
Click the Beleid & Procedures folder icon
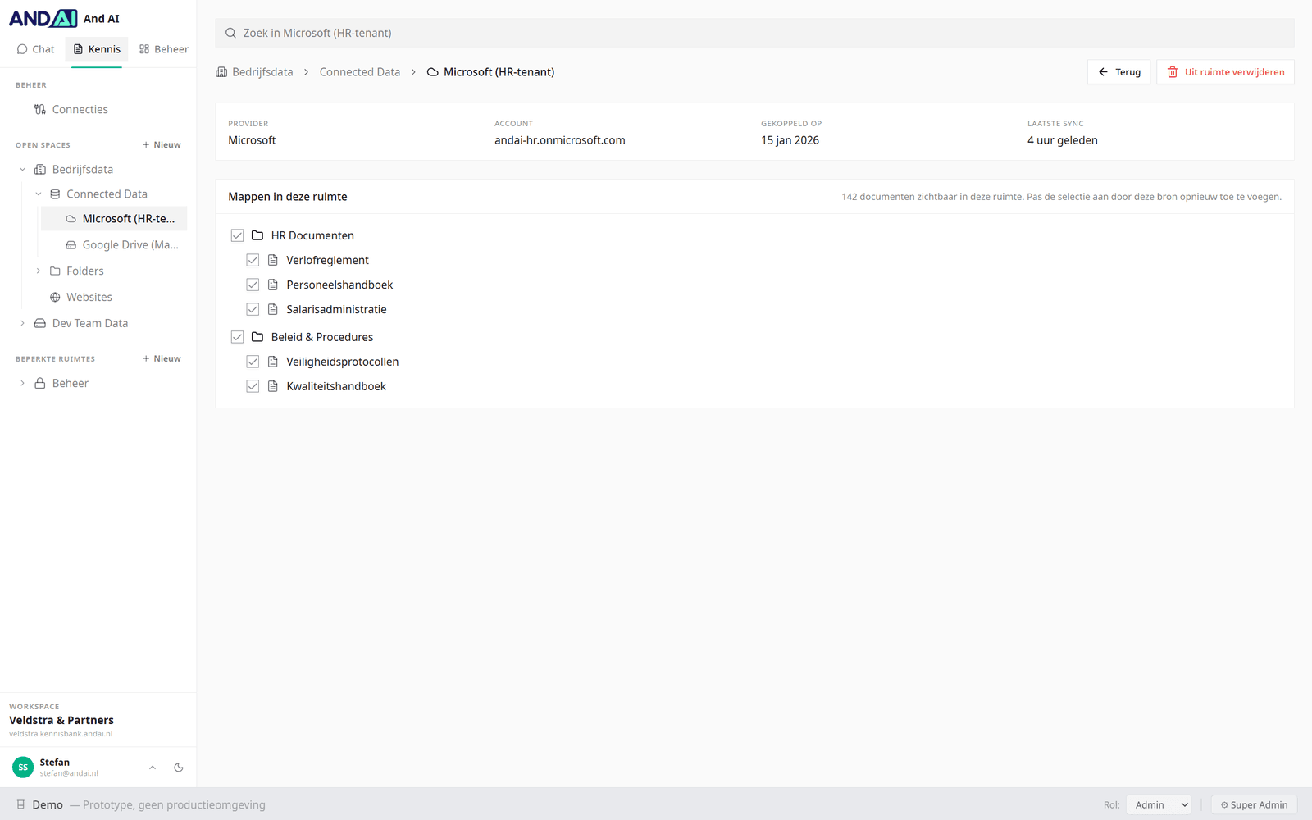point(257,337)
